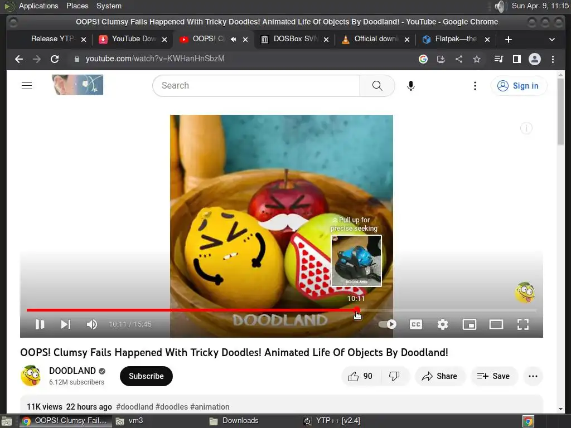Screen dimensions: 571x428
Task: Pause the YouTube video
Action: point(40,324)
